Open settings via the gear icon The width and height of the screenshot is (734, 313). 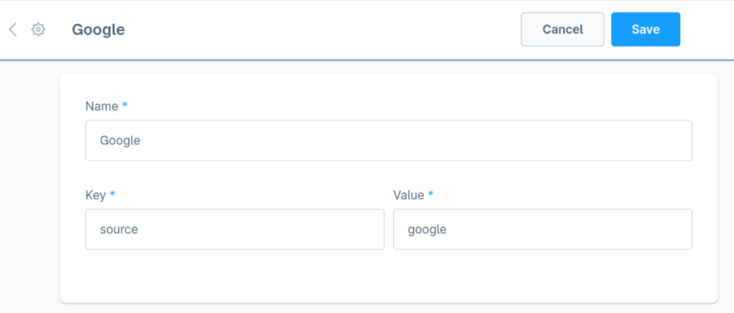click(x=38, y=29)
